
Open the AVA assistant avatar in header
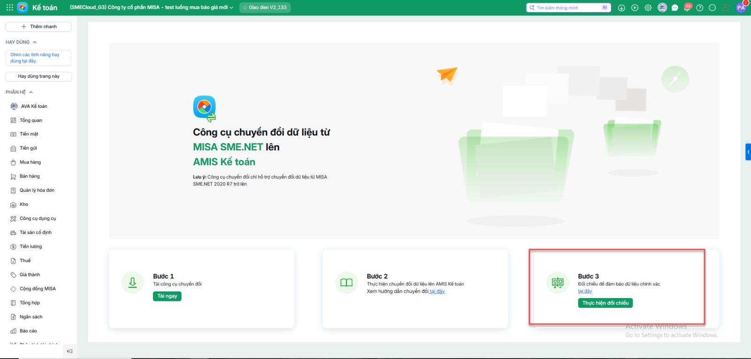click(662, 7)
